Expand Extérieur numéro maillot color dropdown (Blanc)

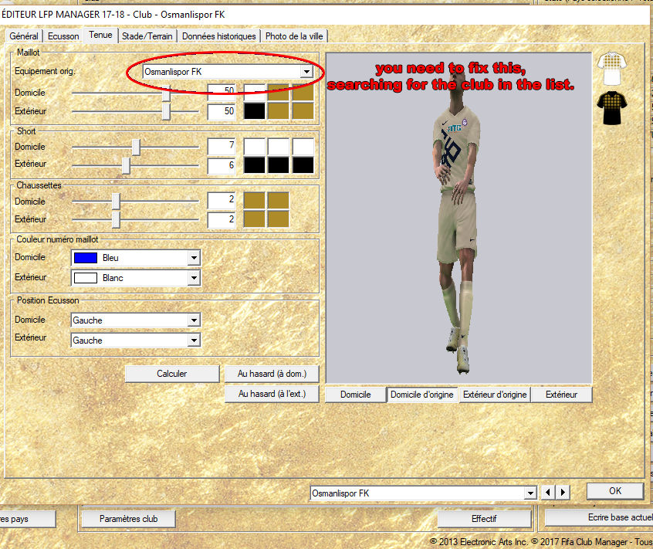click(194, 278)
